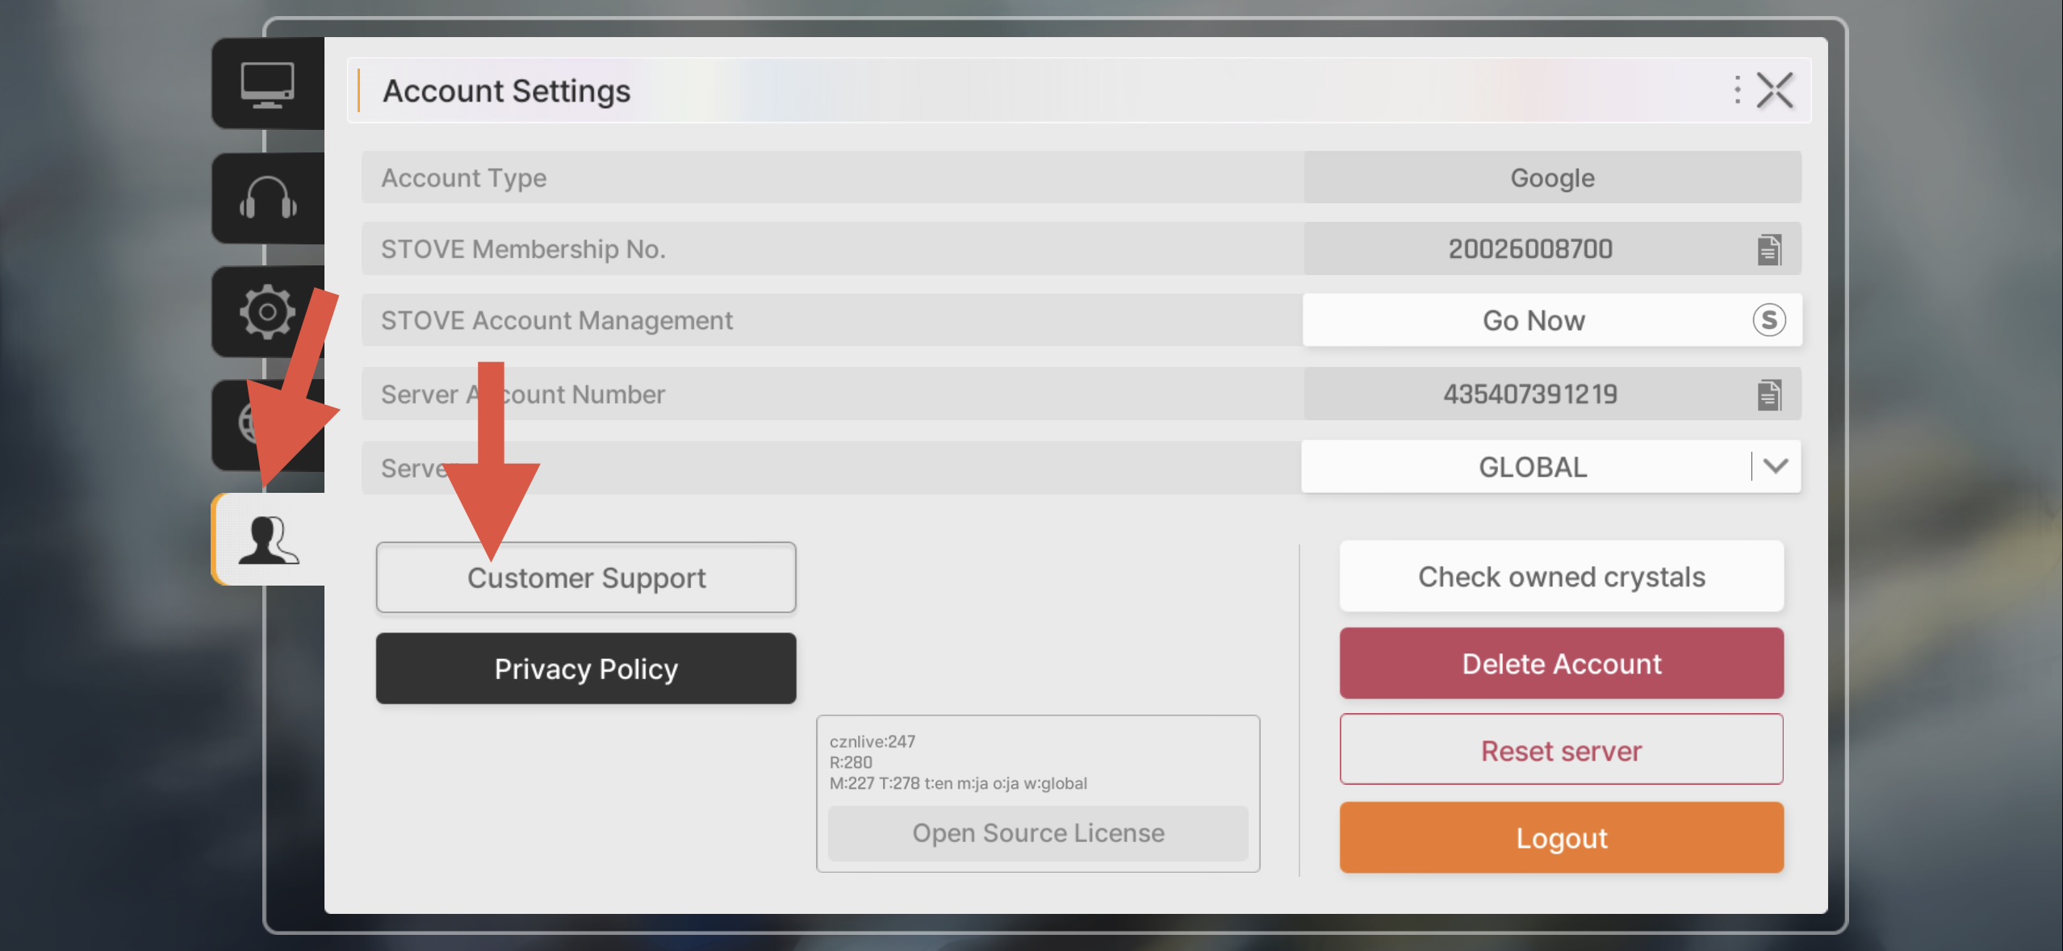This screenshot has width=2063, height=951.
Task: Click Reset server
Action: pos(1561,750)
